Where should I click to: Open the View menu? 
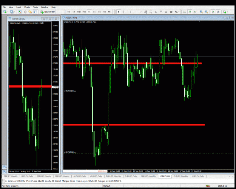click(x=11, y=7)
